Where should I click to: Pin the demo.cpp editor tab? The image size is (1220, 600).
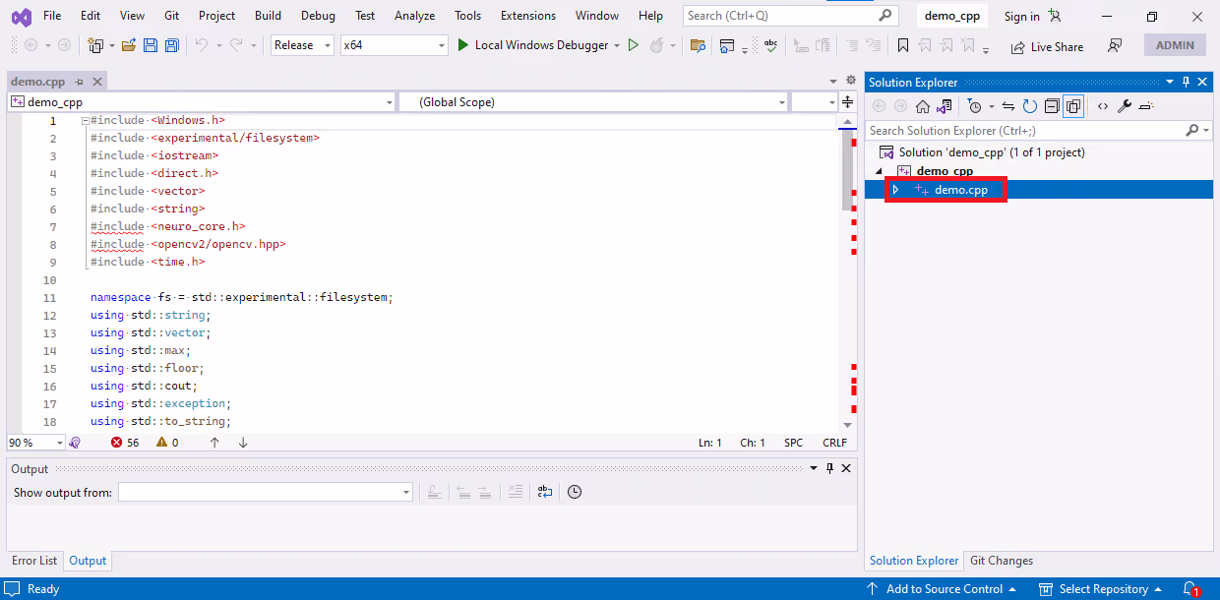coord(79,82)
